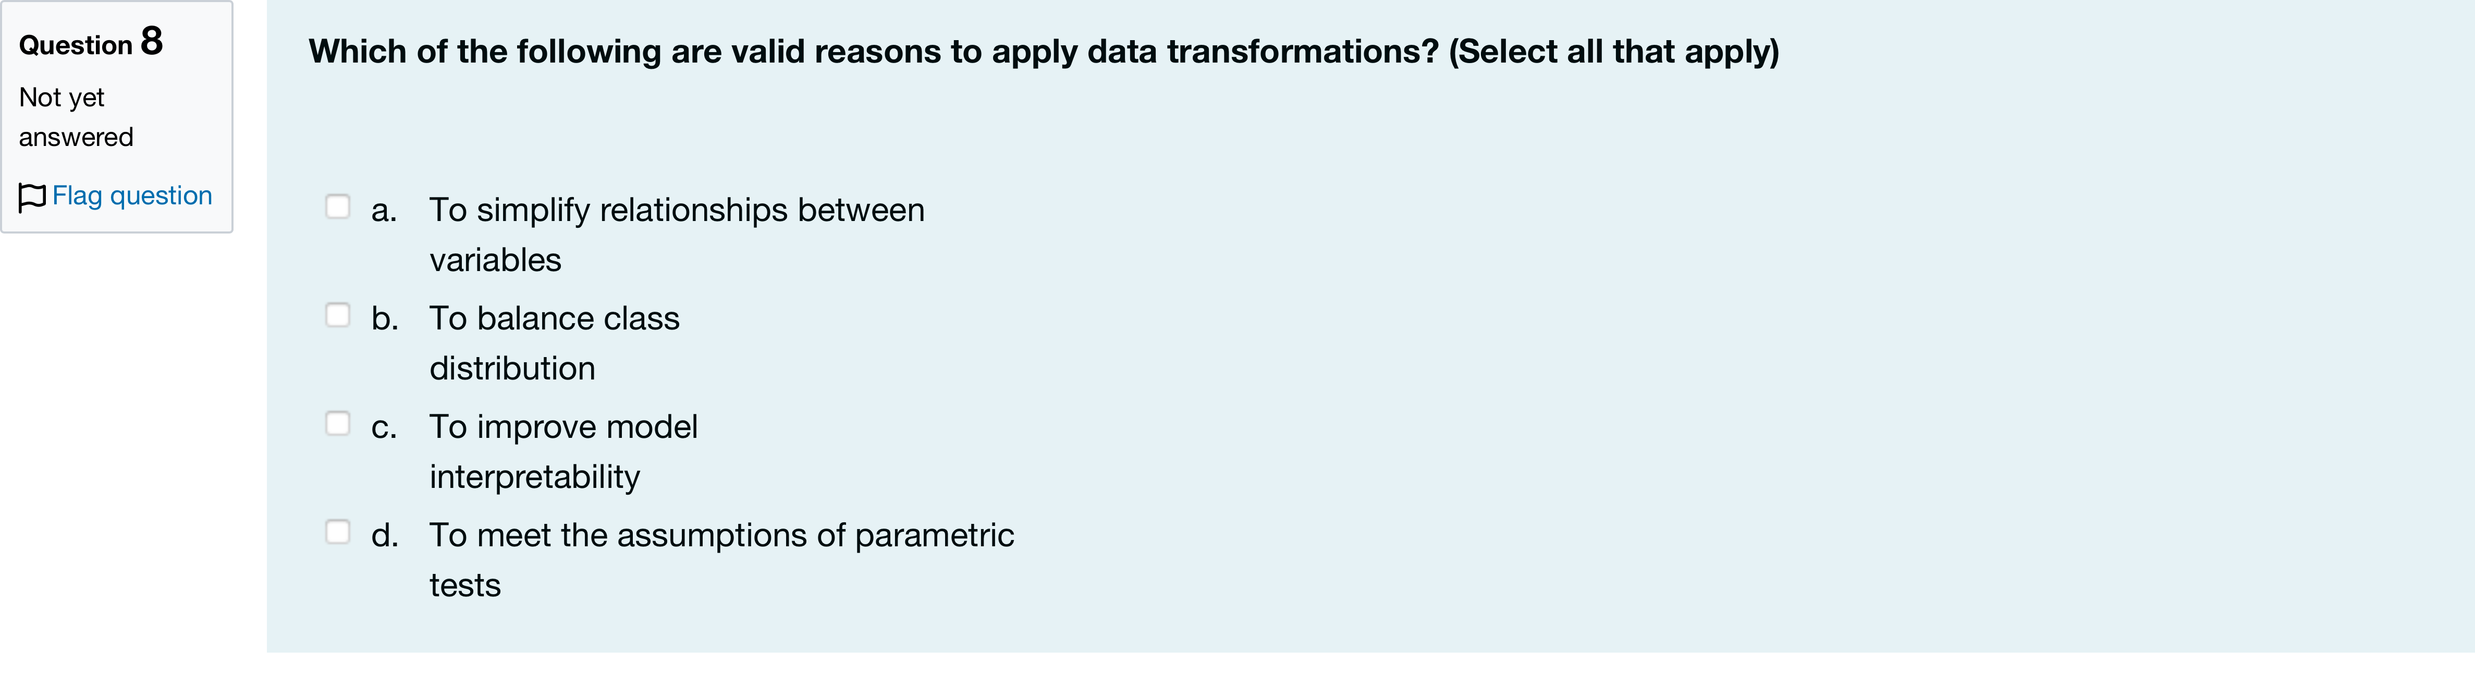Click the large number 8 in heading
This screenshot has height=686, width=2475.
click(152, 41)
